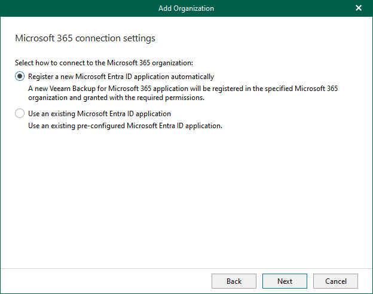Click 'Register a new Microsoft Entra ID application automatically' label

coord(121,77)
